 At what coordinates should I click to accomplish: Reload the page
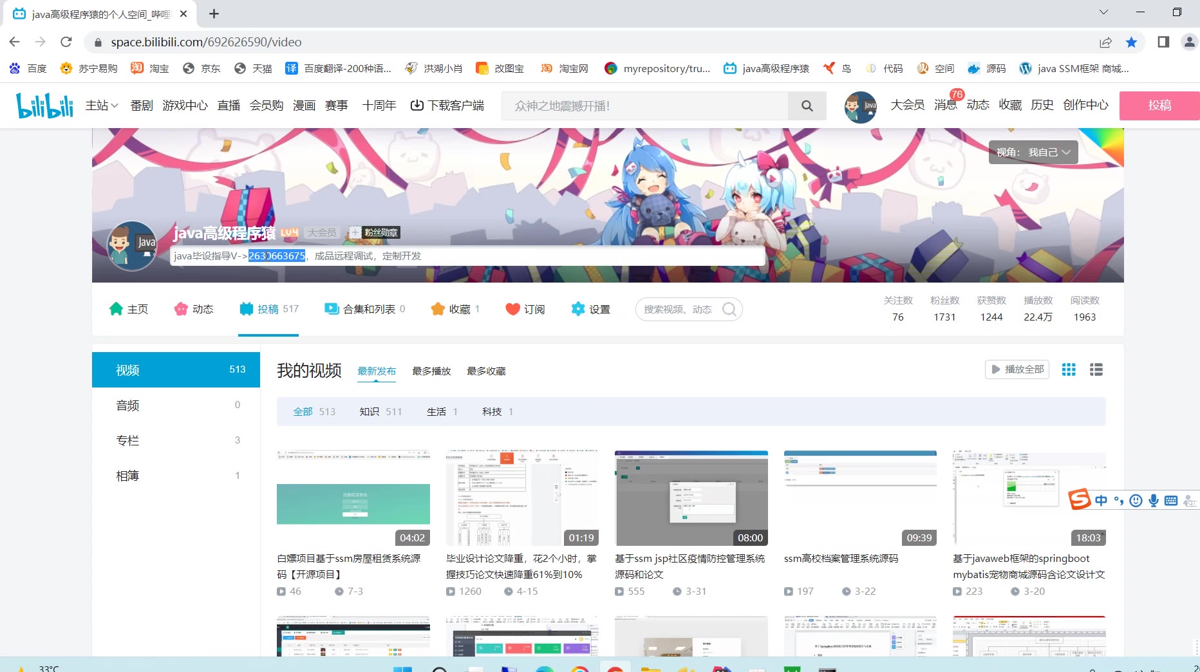[66, 42]
